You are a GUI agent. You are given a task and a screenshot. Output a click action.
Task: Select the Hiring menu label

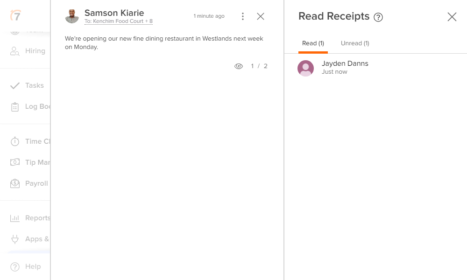(x=35, y=51)
